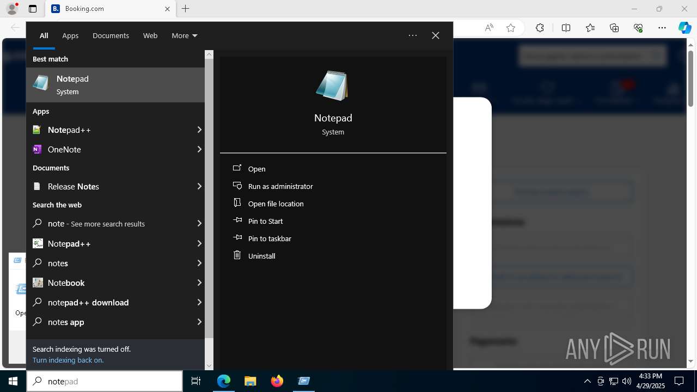Screen dimensions: 697x392
Task: Expand OneNote result arrow
Action: coord(199,149)
